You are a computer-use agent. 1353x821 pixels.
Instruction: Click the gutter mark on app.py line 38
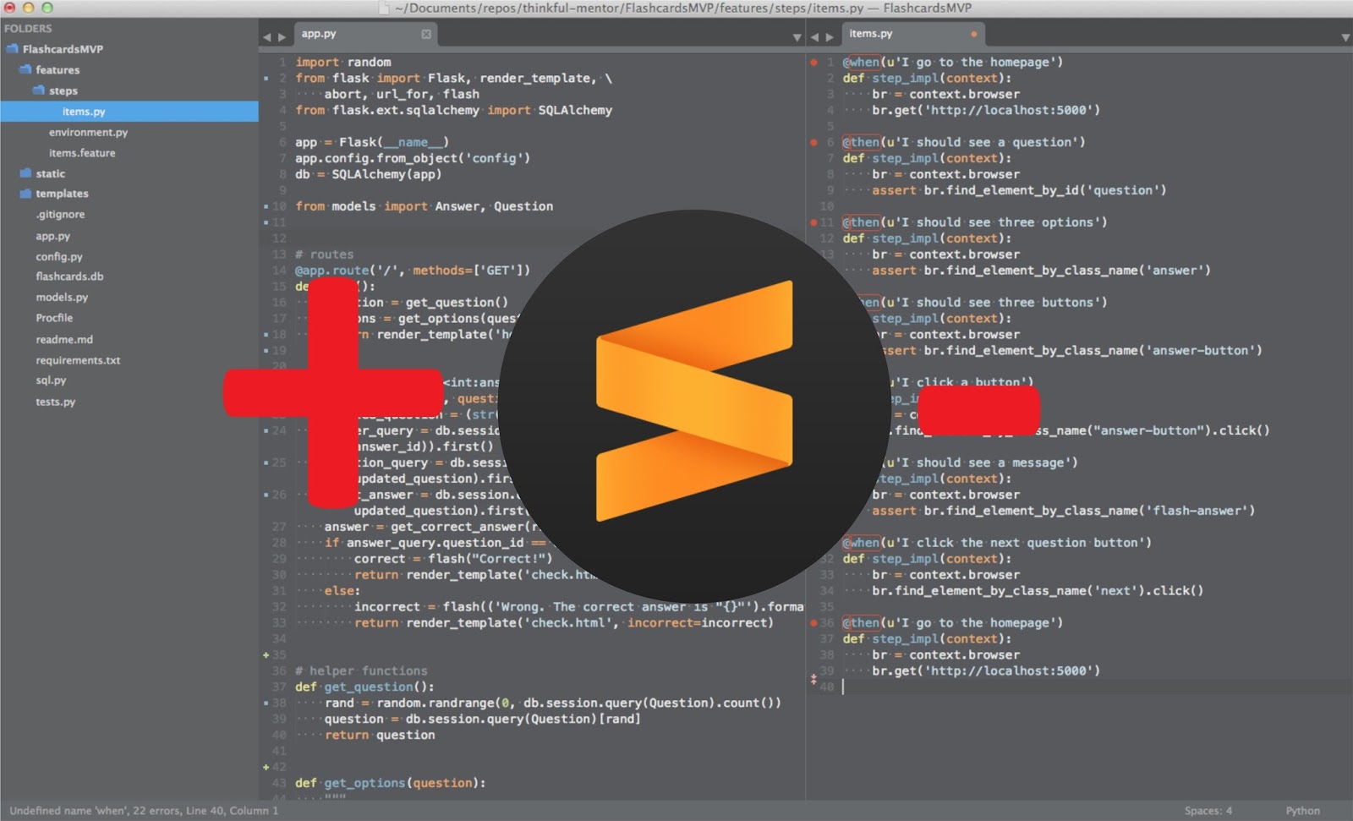(266, 703)
